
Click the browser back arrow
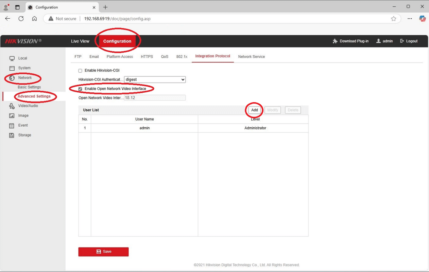pyautogui.click(x=8, y=19)
